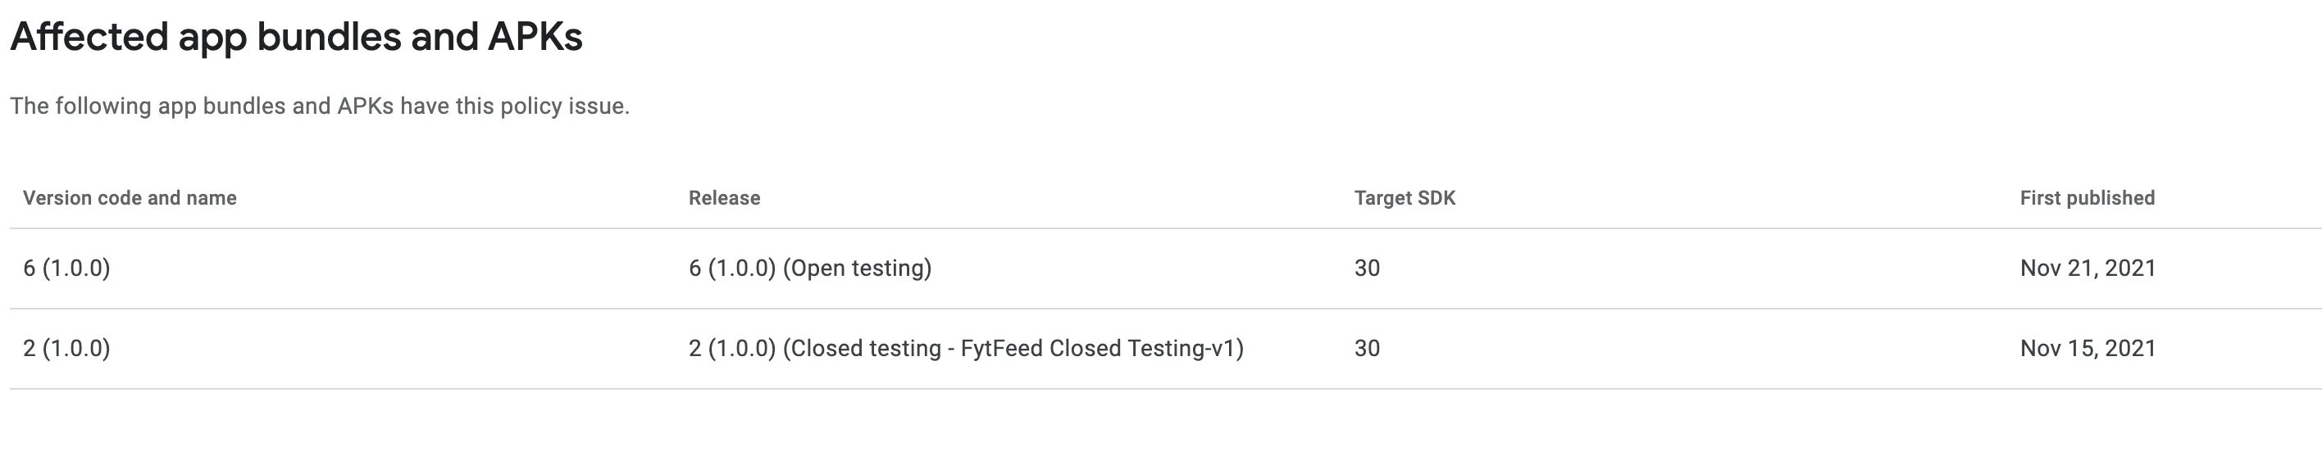
Task: Click the "Nov 15, 2021" published date
Action: tap(2088, 348)
